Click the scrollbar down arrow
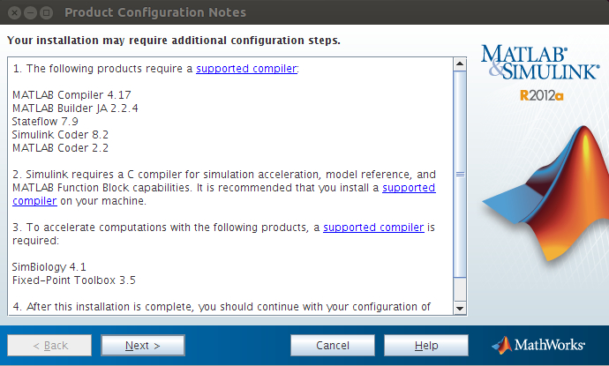609x366 pixels. [x=459, y=307]
